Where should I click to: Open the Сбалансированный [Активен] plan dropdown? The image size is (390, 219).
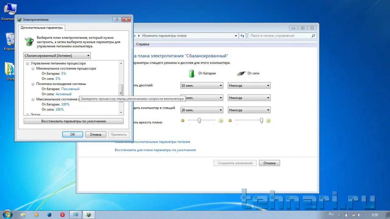57,55
